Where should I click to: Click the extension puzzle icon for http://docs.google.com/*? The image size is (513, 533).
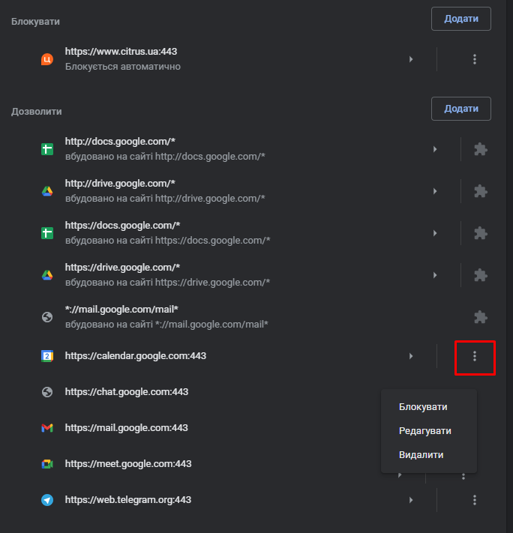[x=480, y=149]
